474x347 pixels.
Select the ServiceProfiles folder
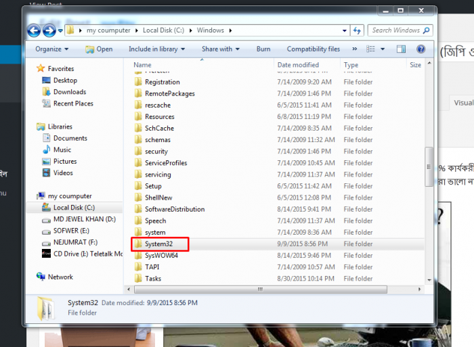point(166,163)
